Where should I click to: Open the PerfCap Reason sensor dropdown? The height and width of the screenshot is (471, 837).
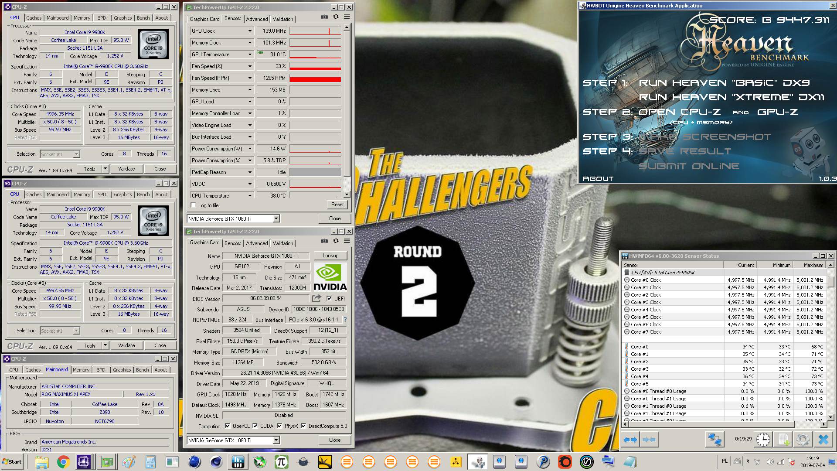(x=250, y=172)
